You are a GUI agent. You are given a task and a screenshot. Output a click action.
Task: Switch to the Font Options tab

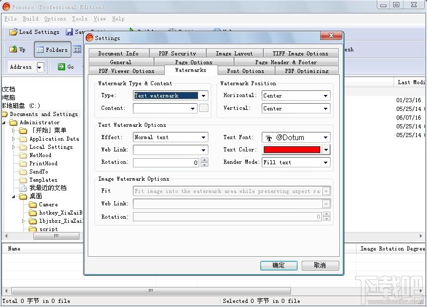tap(246, 70)
